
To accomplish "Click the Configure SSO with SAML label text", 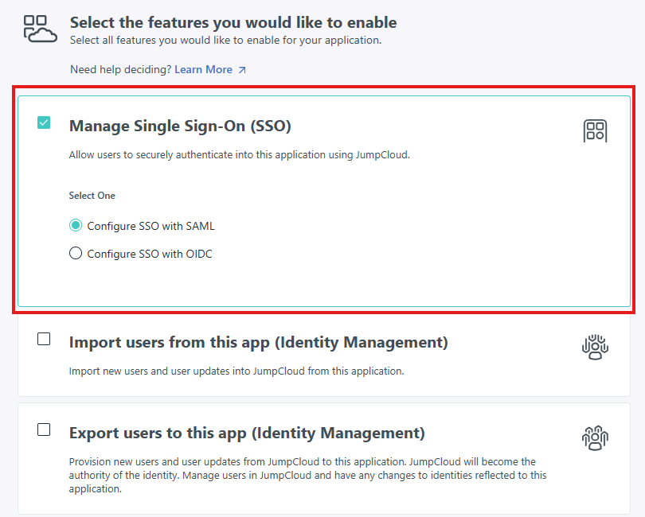I will [150, 226].
